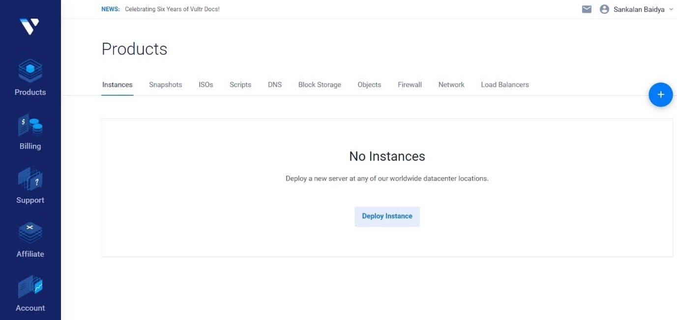Open the Billing section icon

[30, 125]
